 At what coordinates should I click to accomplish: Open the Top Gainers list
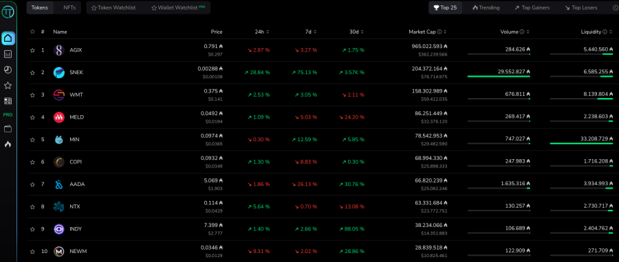[x=532, y=8]
